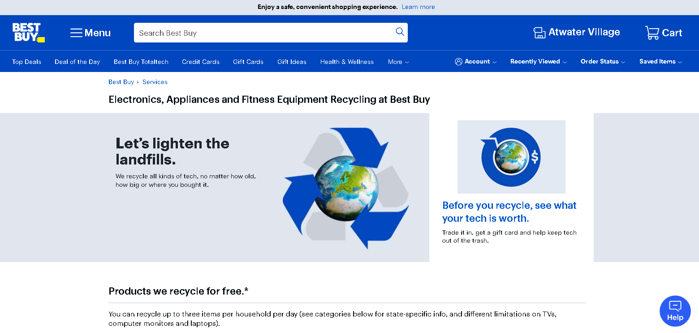The width and height of the screenshot is (699, 333).
Task: Click the recycling globe banner image
Action: point(345,188)
